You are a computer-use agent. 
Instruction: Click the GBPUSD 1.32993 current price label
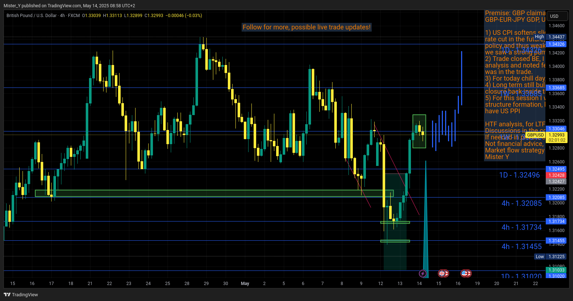pos(546,135)
